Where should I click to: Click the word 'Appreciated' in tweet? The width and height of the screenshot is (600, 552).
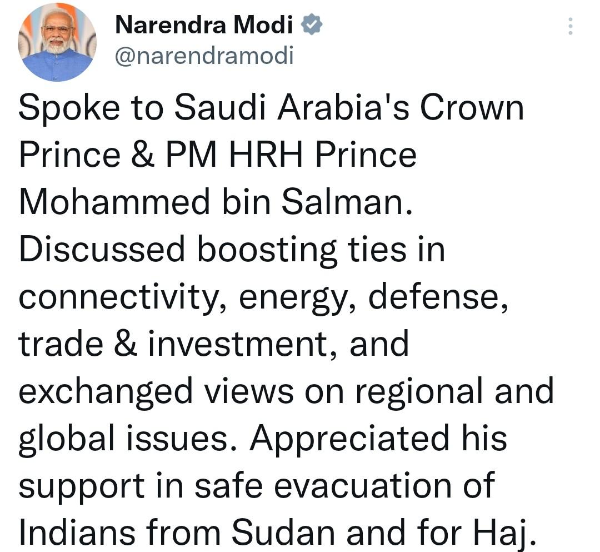[349, 437]
